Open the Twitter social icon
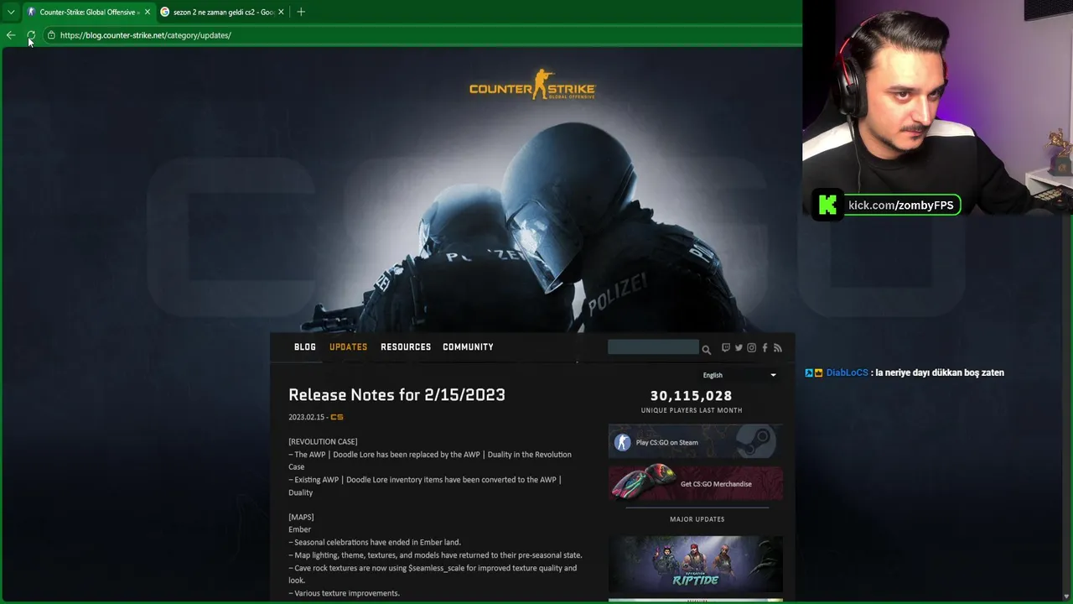This screenshot has height=604, width=1073. tap(739, 348)
